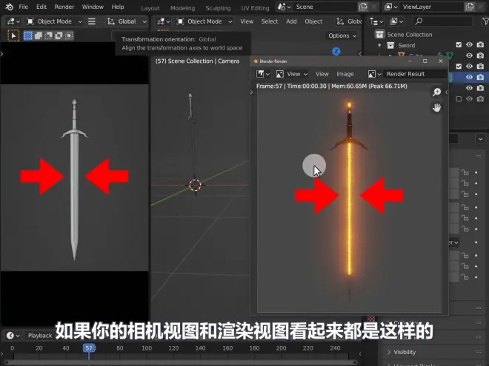This screenshot has width=489, height=366.
Task: Open the Help menu
Action: point(118,7)
